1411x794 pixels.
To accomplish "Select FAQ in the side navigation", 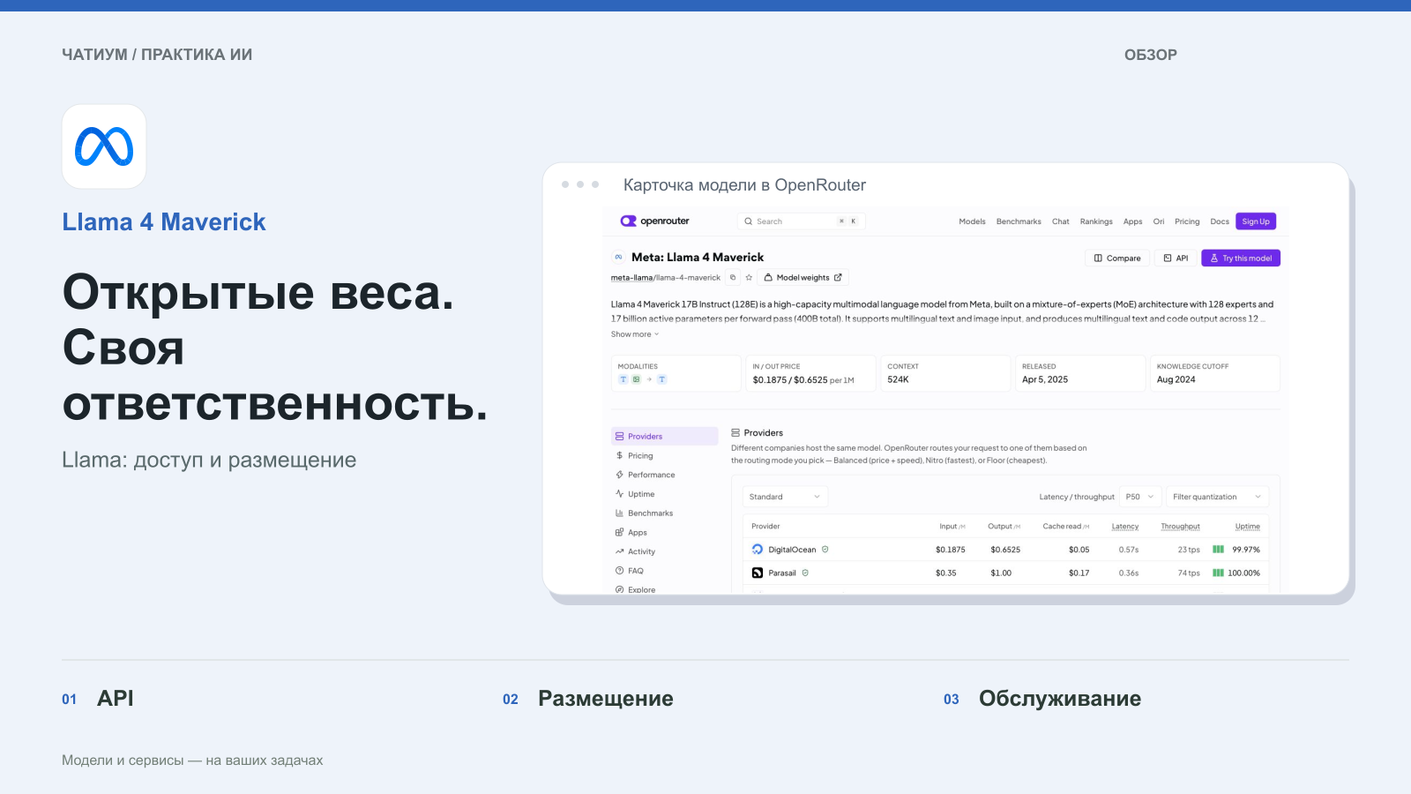I will click(665, 571).
